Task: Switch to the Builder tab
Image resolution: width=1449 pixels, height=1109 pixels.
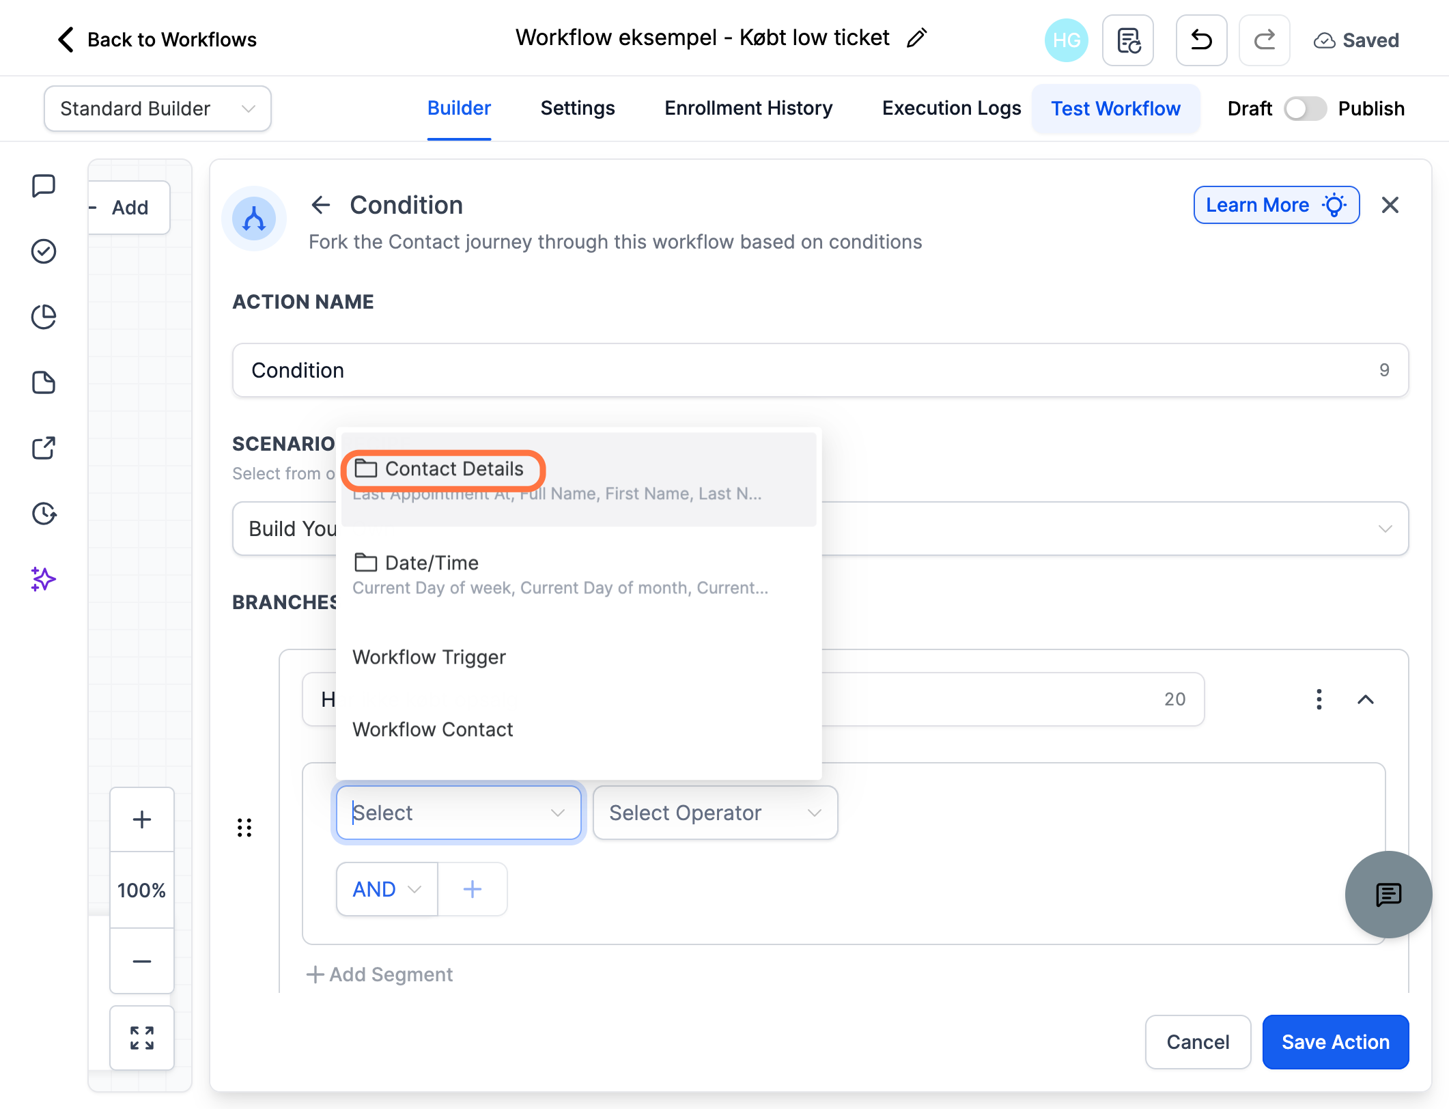Action: (x=459, y=109)
